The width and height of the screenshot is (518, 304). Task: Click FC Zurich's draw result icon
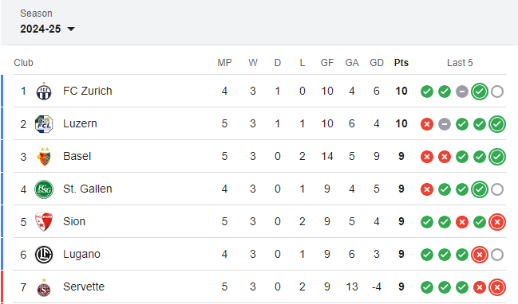pos(462,92)
